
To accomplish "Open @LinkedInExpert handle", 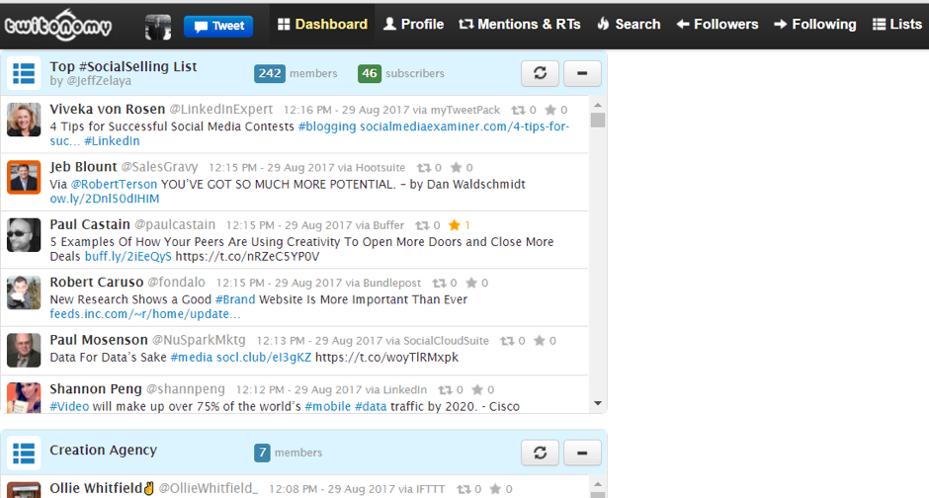I will (221, 110).
